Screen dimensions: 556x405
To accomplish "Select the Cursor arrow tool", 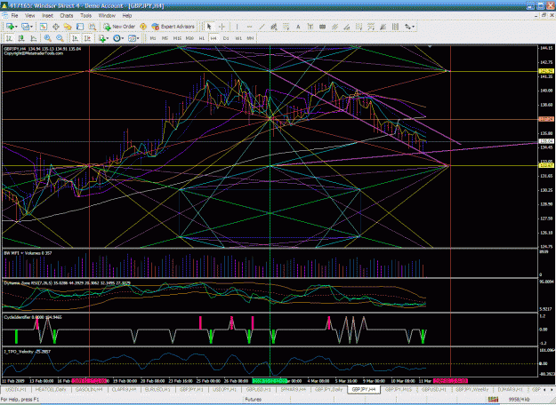I will tap(209, 27).
